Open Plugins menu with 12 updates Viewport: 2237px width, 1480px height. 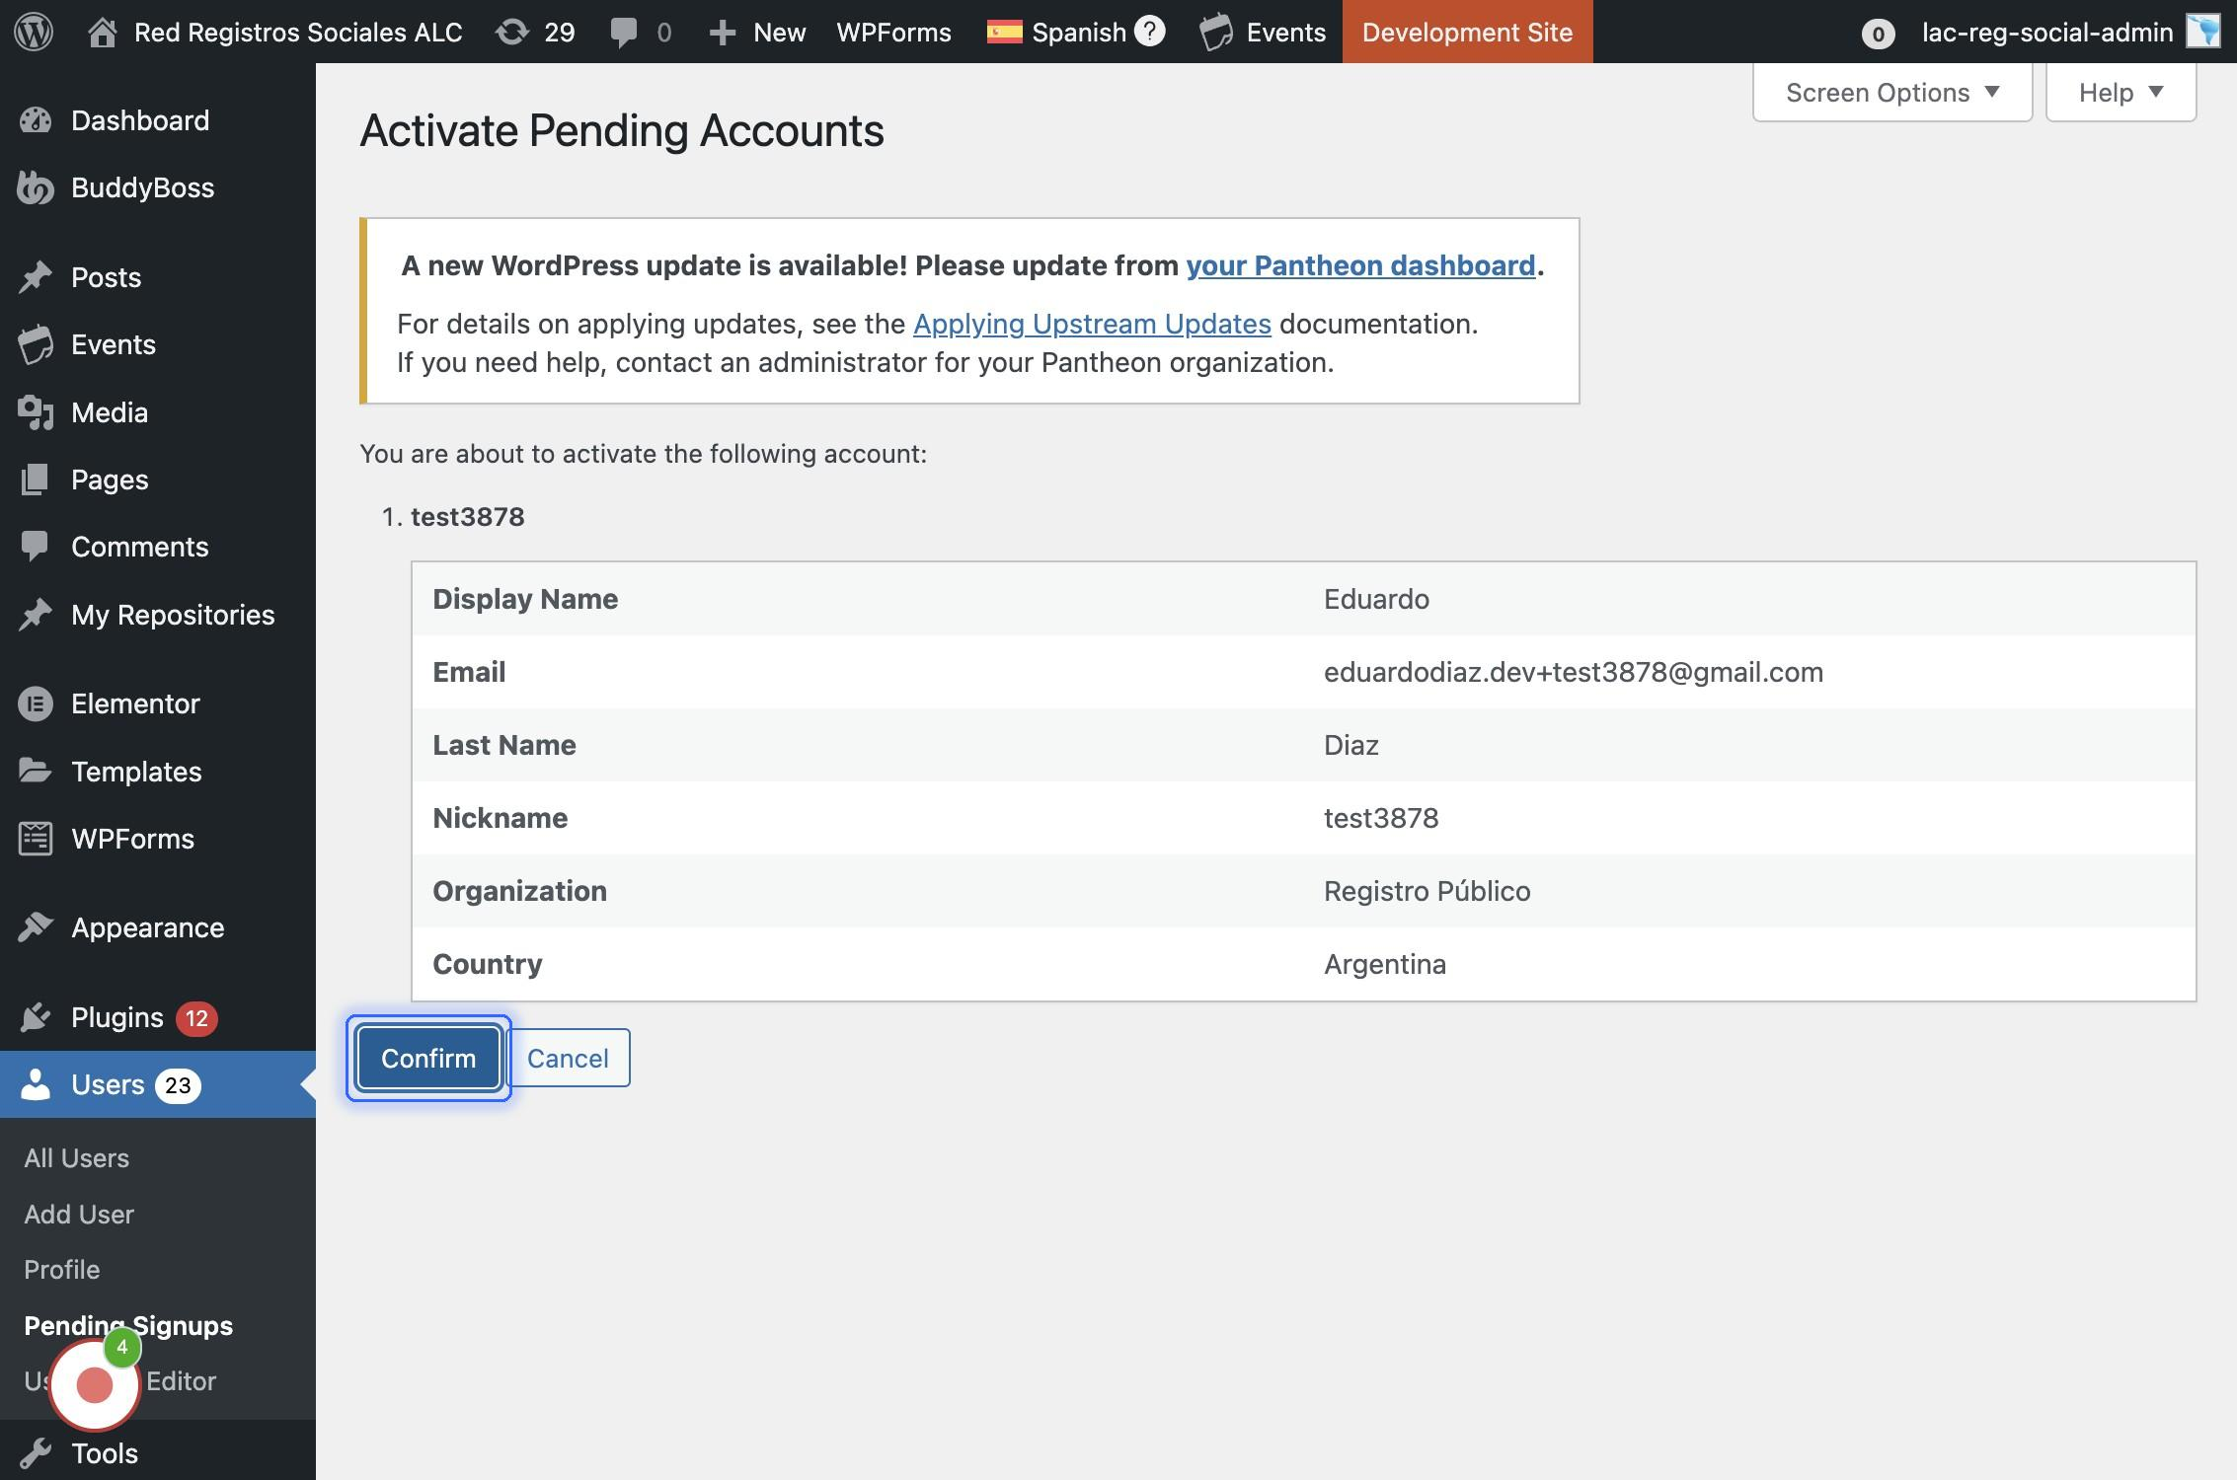[118, 1017]
